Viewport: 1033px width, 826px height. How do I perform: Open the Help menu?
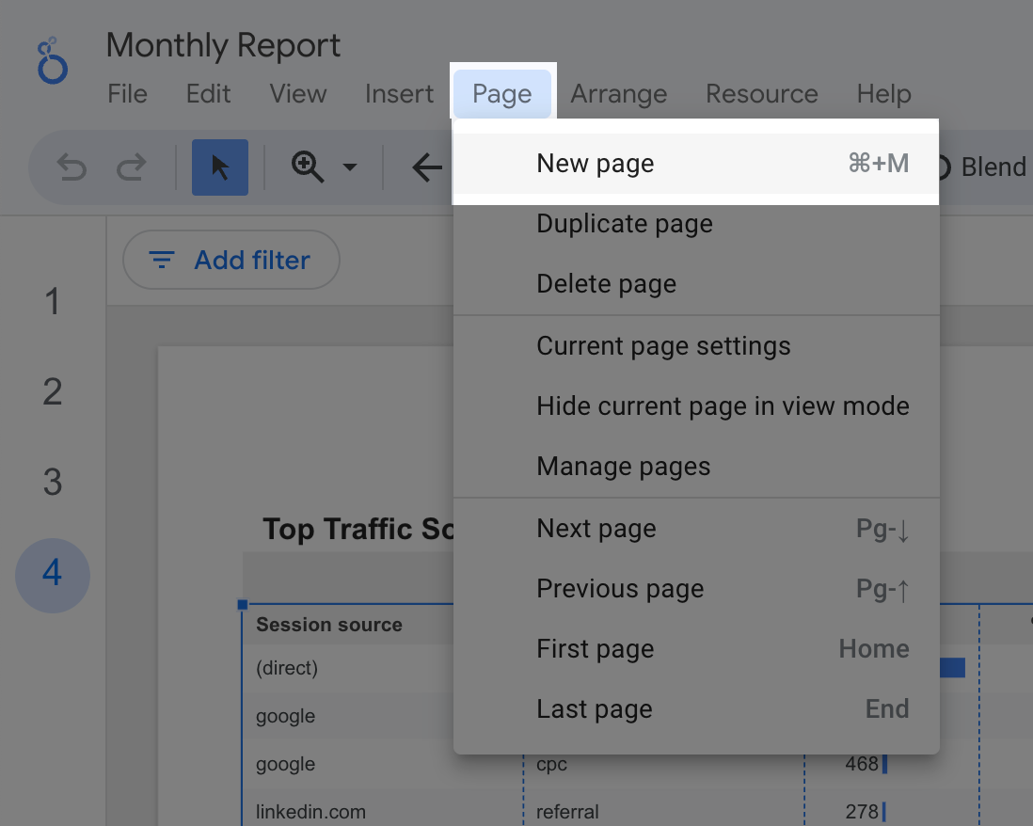(x=883, y=93)
